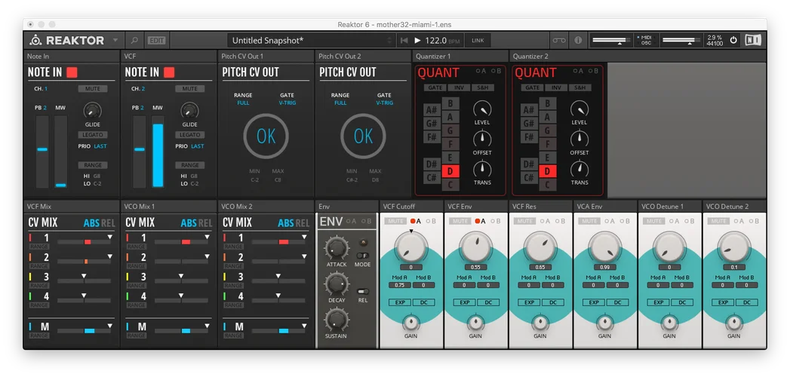The height and width of the screenshot is (377, 790).
Task: Click the red indicator in Note In panel
Action: [72, 72]
